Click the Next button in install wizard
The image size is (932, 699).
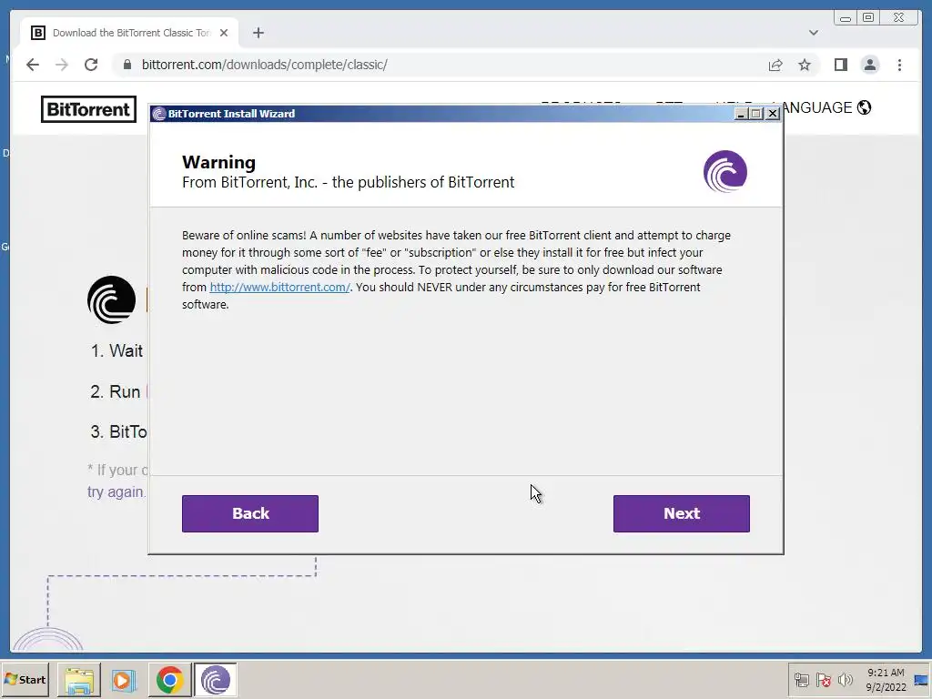681,513
